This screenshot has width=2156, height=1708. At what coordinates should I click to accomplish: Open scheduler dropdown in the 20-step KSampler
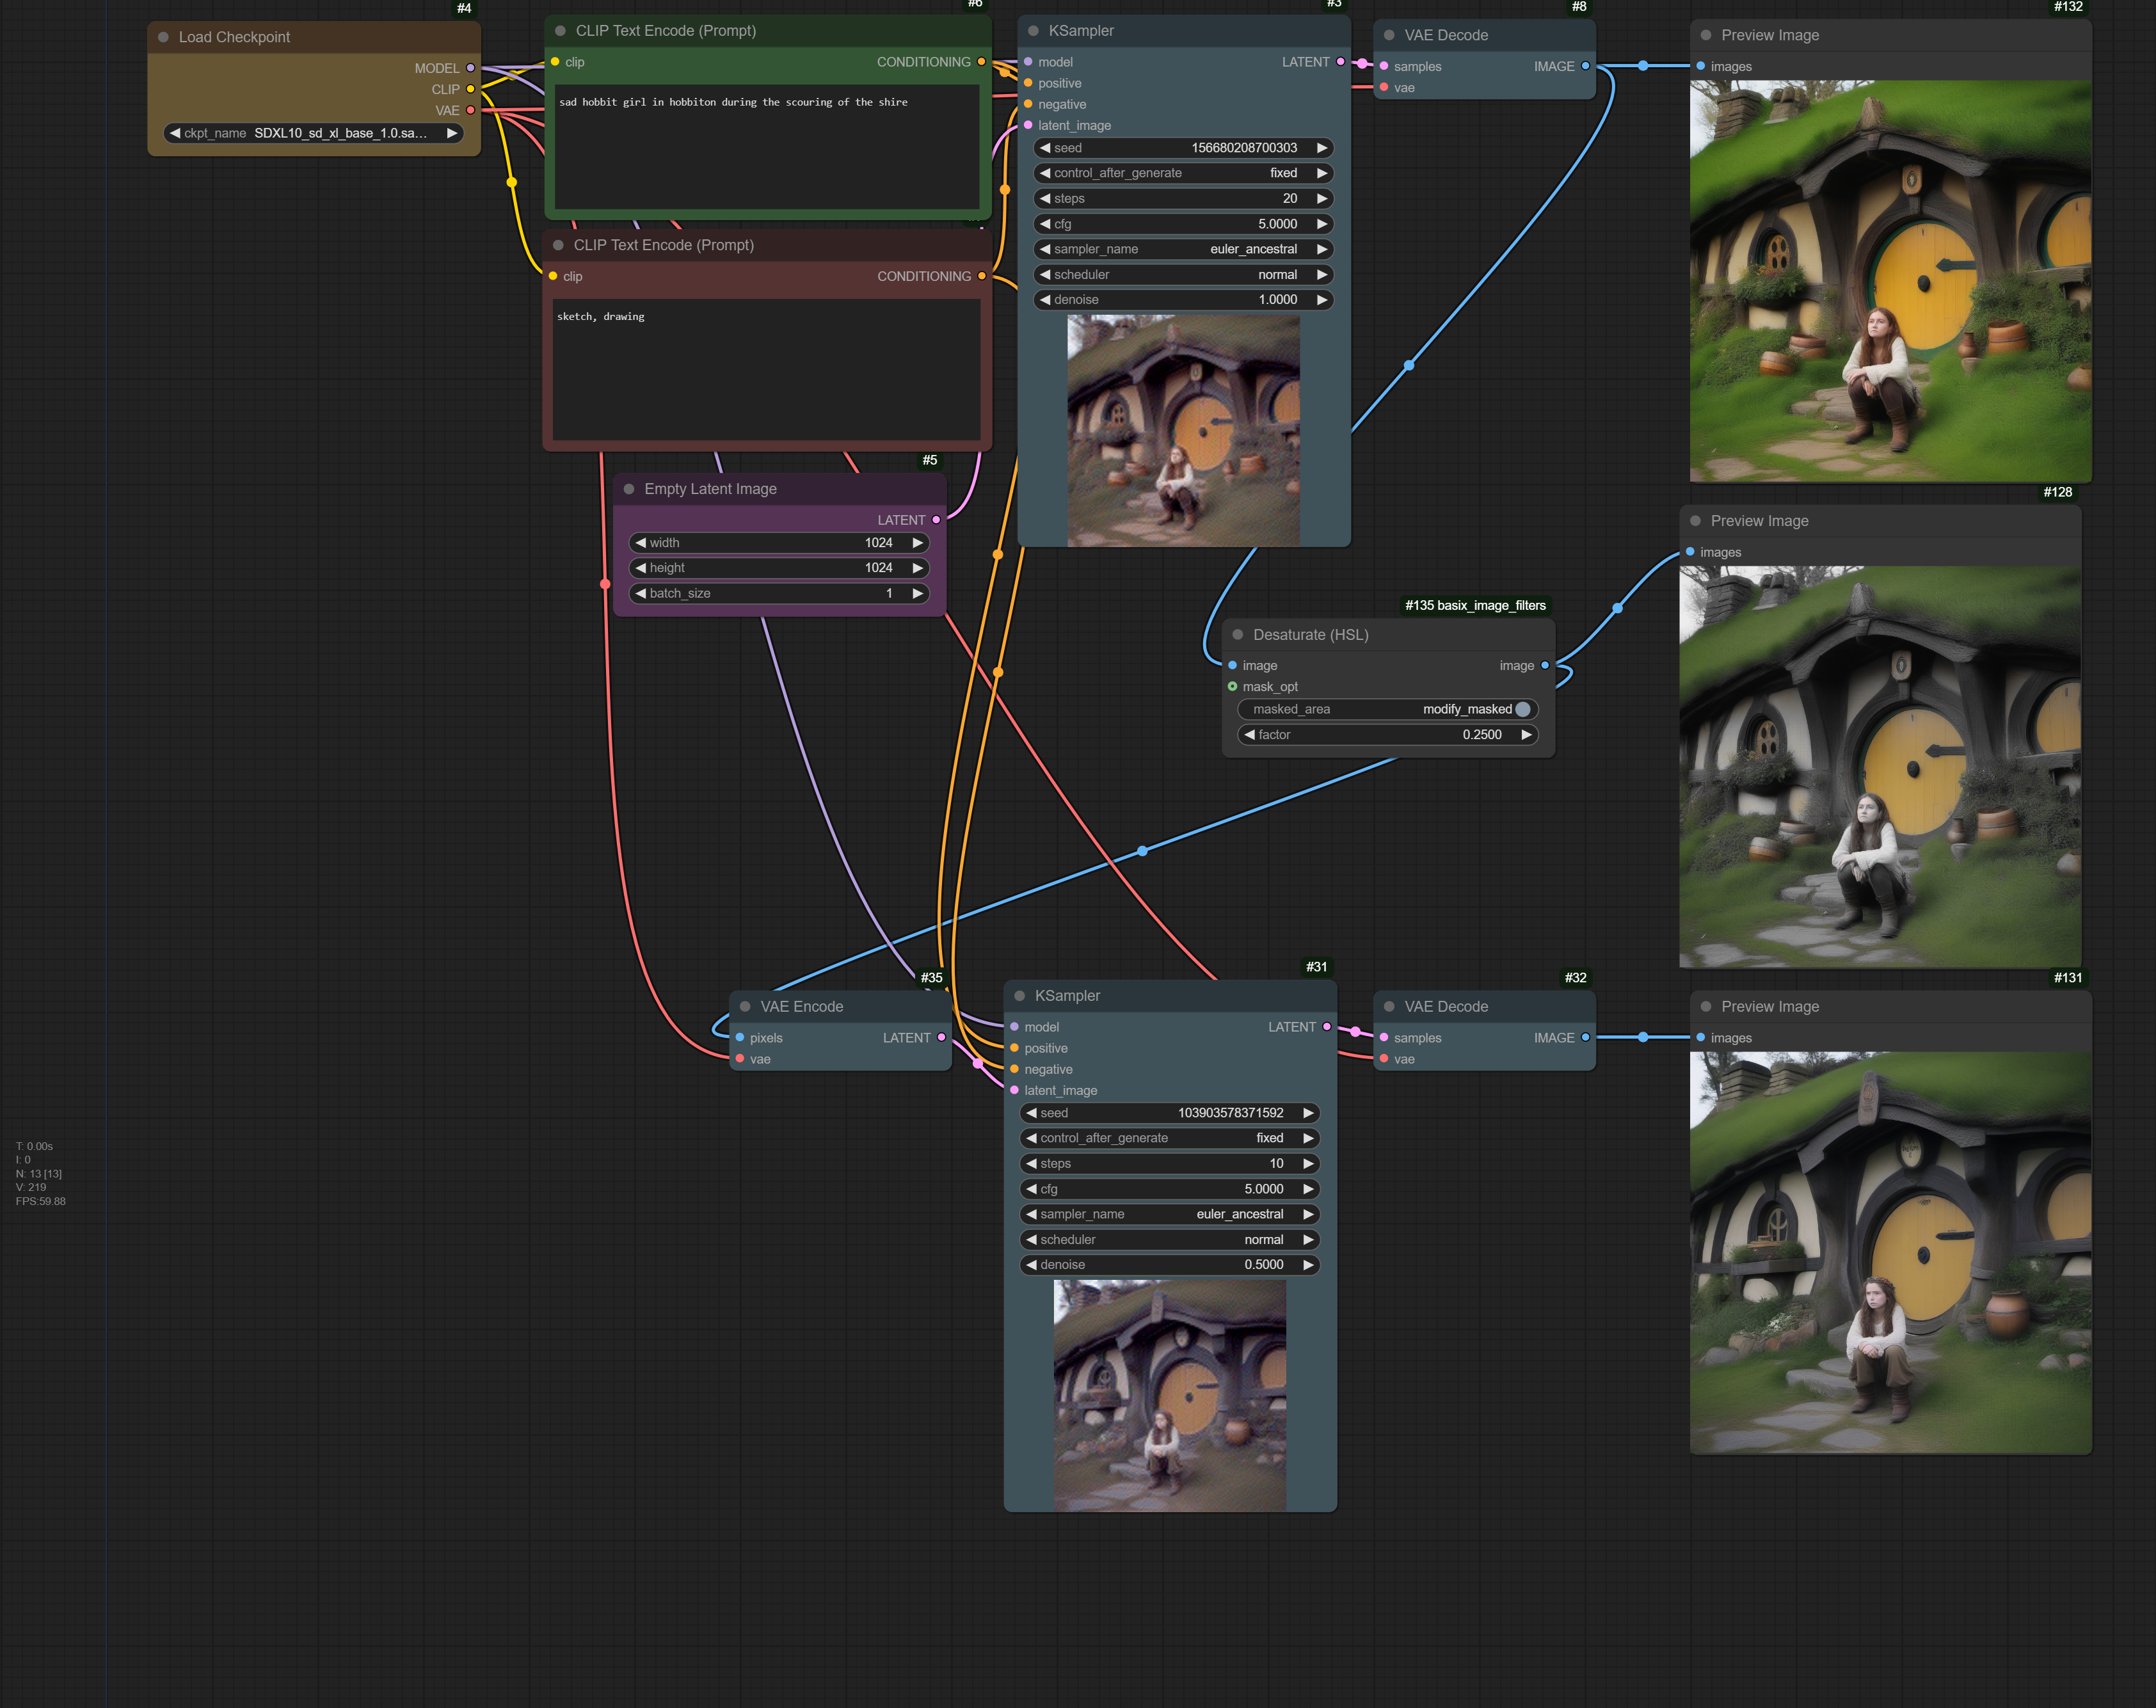1184,274
